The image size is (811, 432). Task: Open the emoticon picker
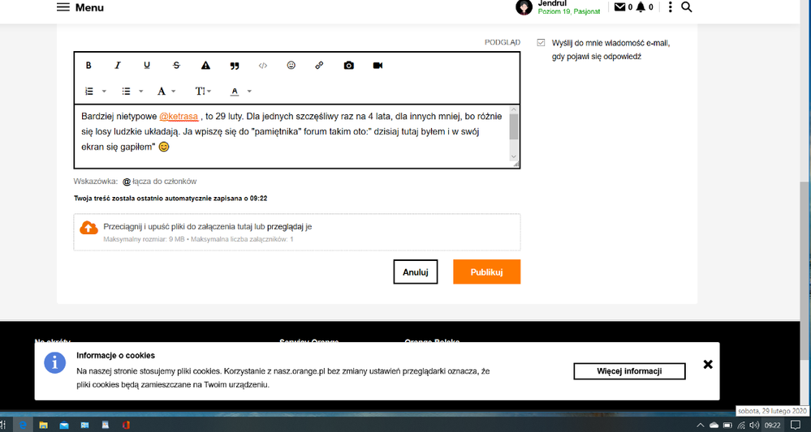[291, 66]
